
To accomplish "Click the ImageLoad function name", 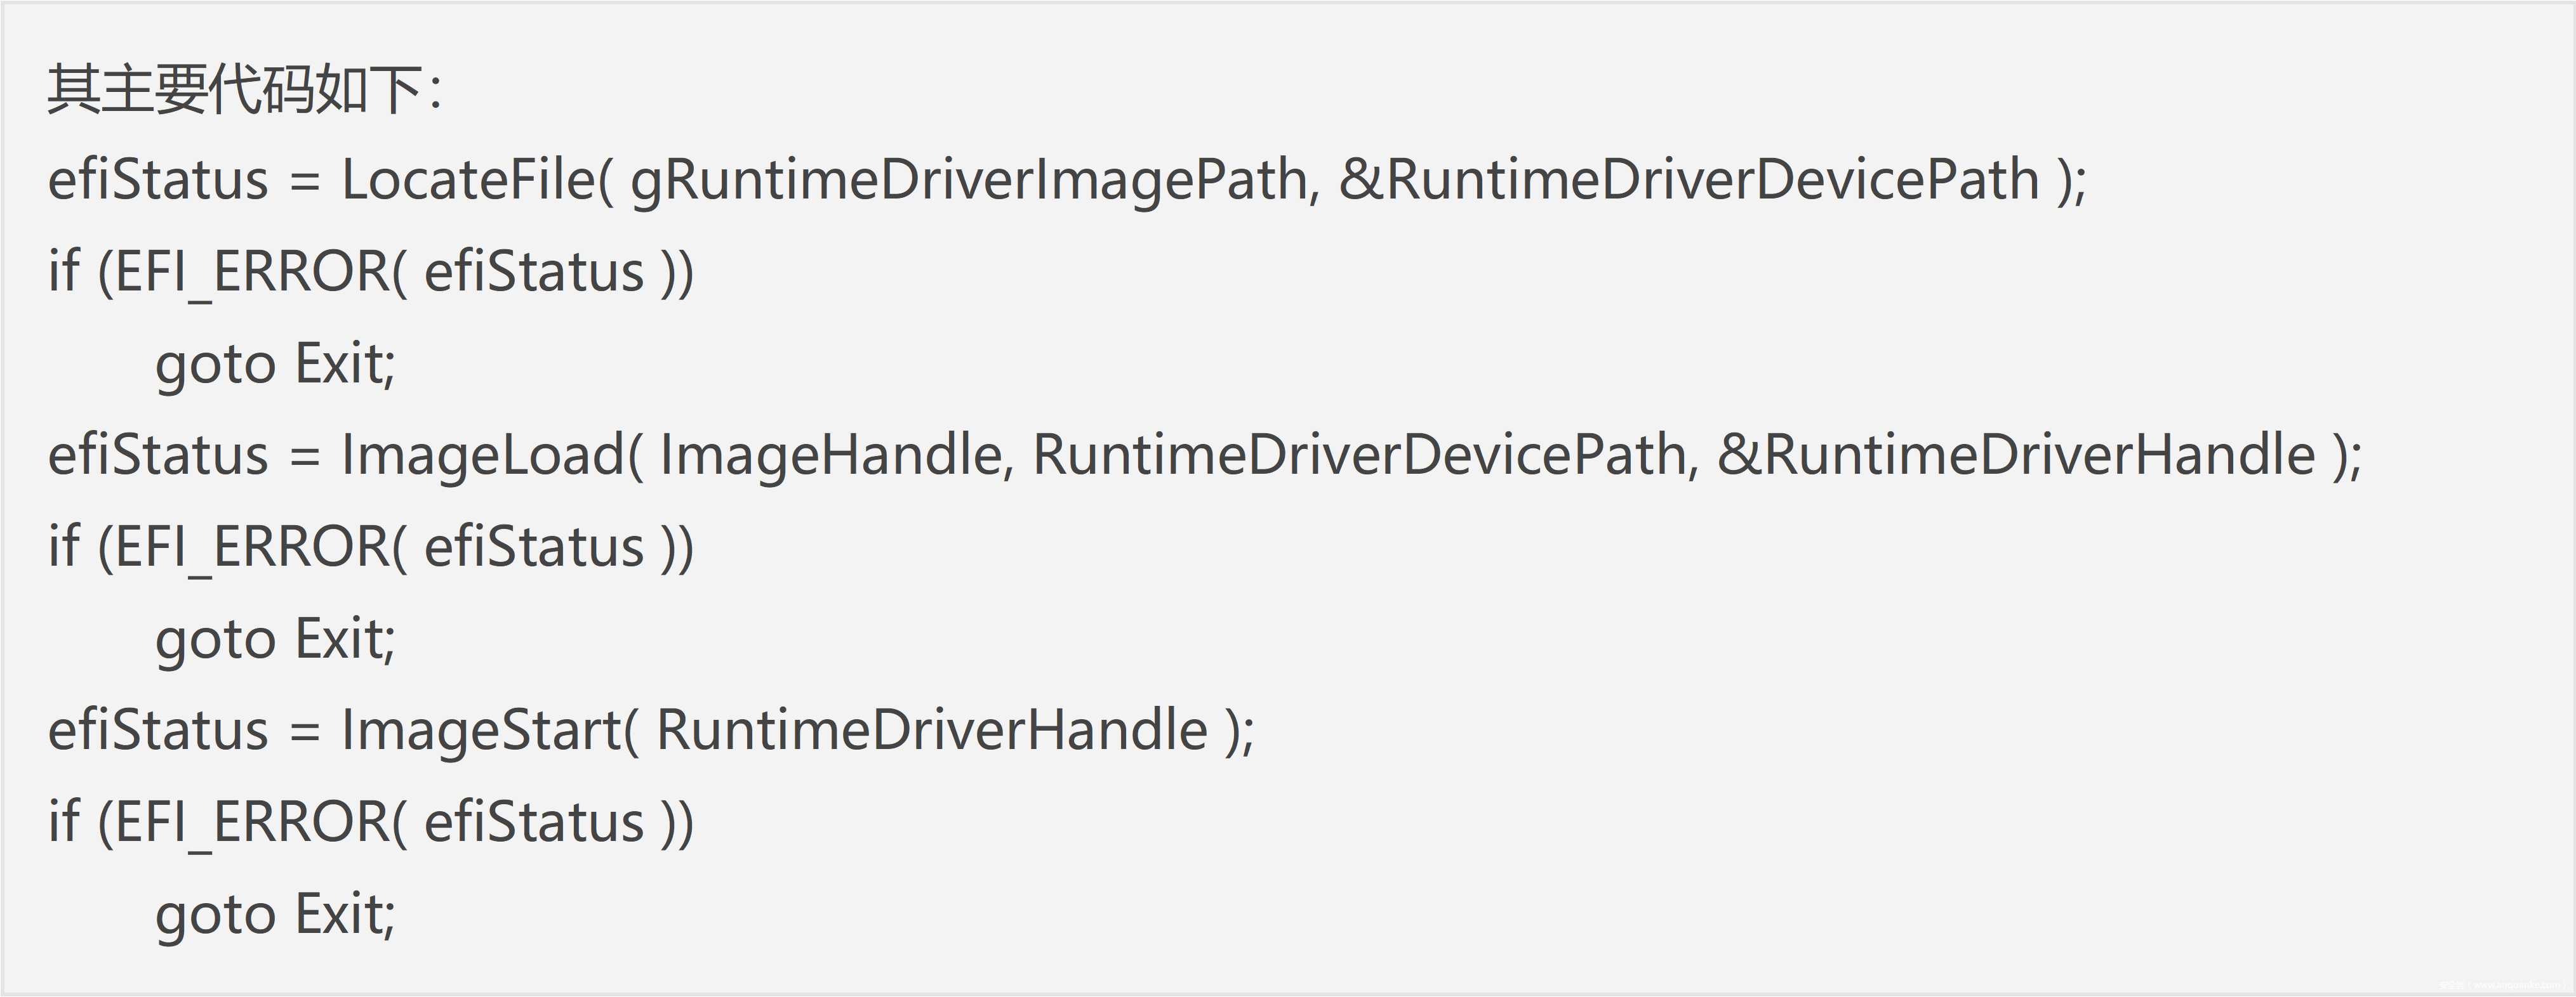I will coord(483,455).
